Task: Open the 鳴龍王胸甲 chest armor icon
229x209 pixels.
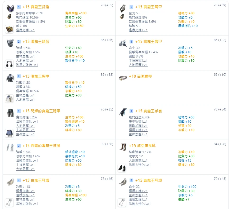Action: pyautogui.click(x=10, y=77)
